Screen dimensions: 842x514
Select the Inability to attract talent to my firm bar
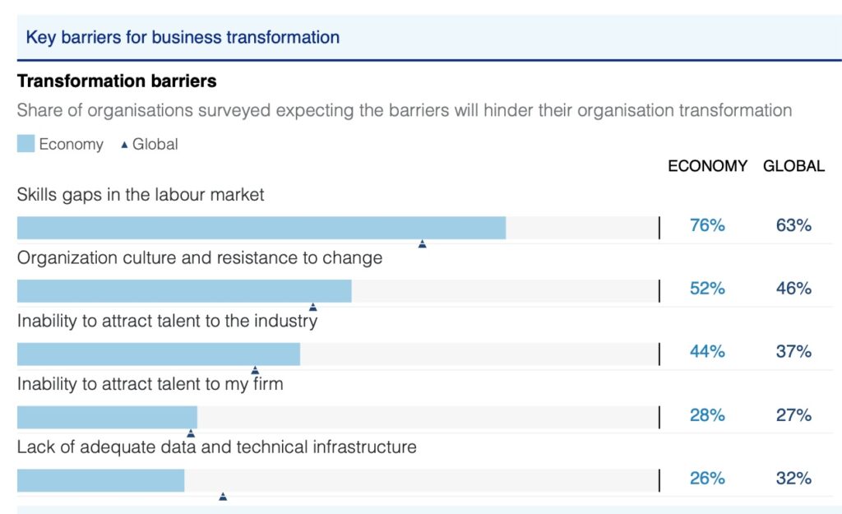(107, 417)
